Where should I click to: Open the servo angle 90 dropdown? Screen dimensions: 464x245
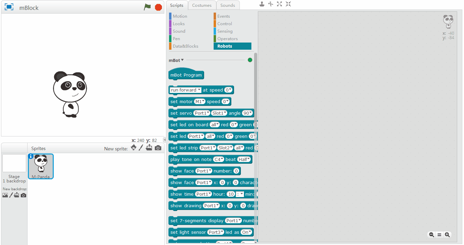click(247, 113)
